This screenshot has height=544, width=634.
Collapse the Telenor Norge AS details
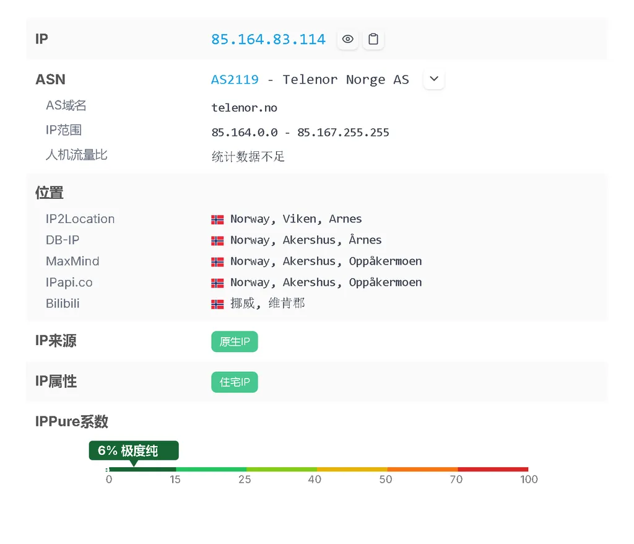pyautogui.click(x=433, y=79)
